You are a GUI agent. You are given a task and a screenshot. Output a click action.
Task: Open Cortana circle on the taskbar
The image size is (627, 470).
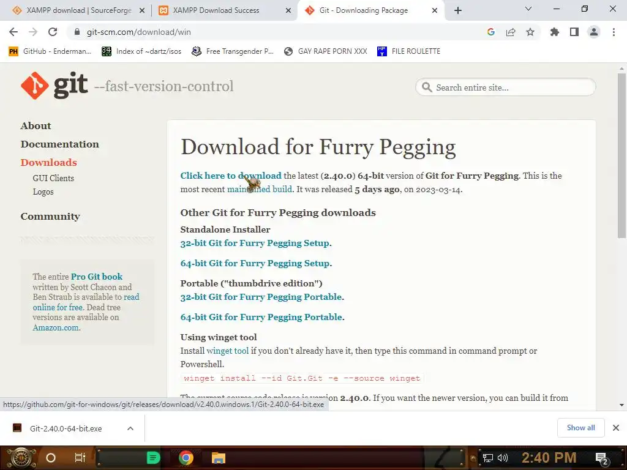pyautogui.click(x=50, y=458)
